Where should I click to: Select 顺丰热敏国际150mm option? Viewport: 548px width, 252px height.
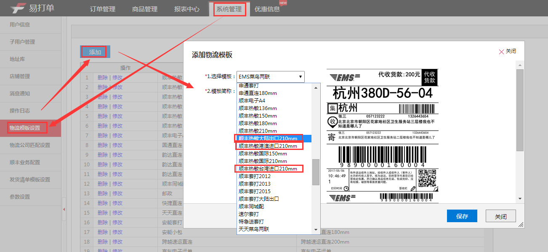click(x=274, y=154)
